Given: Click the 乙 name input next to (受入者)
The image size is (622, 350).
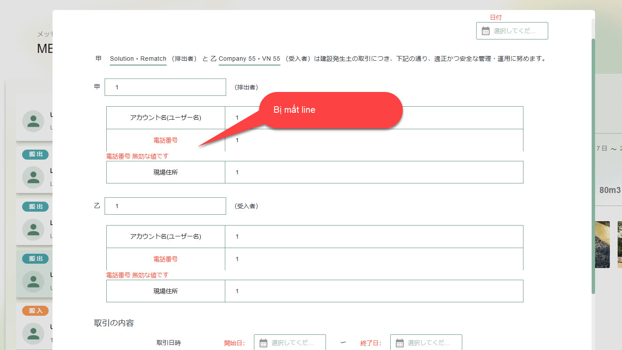Looking at the screenshot, I should click(165, 206).
